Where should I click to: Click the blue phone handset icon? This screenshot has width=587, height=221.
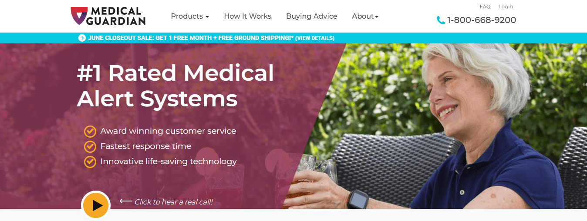(441, 20)
